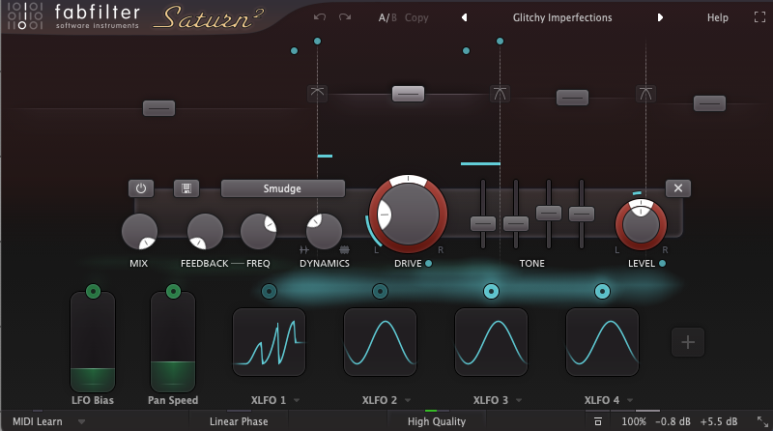Image resolution: width=773 pixels, height=431 pixels.
Task: Open the Smudge distortion style selector
Action: pos(282,188)
